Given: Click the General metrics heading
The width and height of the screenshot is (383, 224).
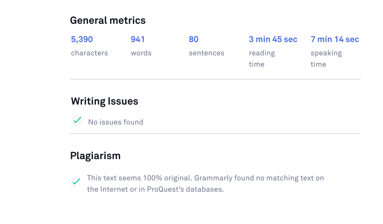Looking at the screenshot, I should [108, 20].
